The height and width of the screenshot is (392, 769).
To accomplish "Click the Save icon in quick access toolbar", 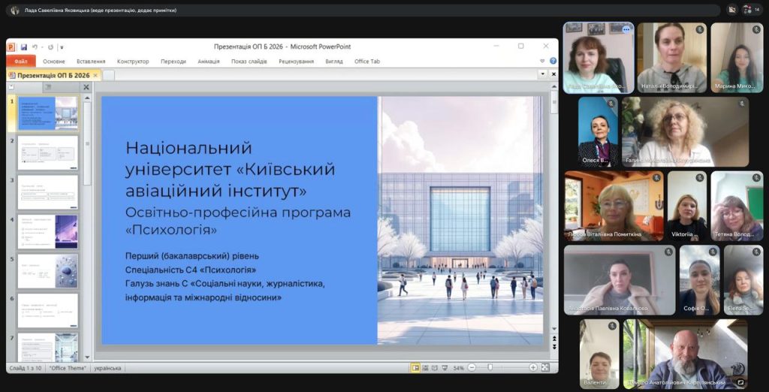I will [24, 47].
